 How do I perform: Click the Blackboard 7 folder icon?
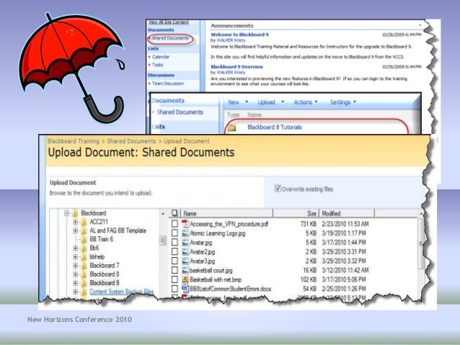[84, 266]
